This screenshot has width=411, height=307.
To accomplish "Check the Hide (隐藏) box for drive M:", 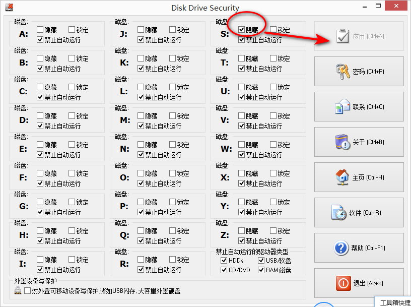I will pos(141,116).
